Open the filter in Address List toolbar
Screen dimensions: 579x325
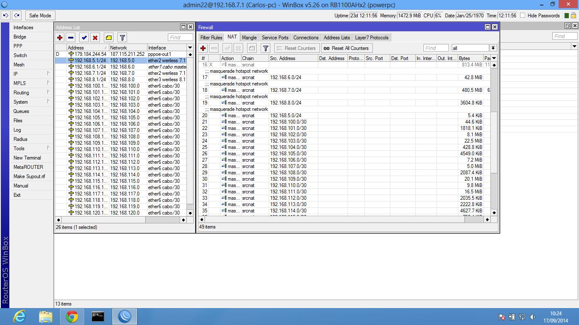point(122,38)
